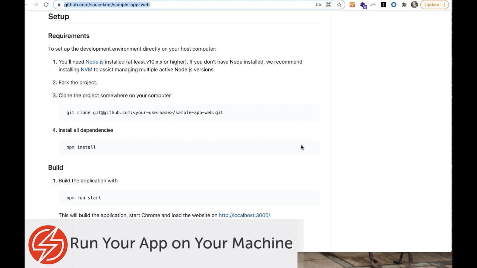Click the browser forward arrow
The image size is (477, 268).
(35, 4)
